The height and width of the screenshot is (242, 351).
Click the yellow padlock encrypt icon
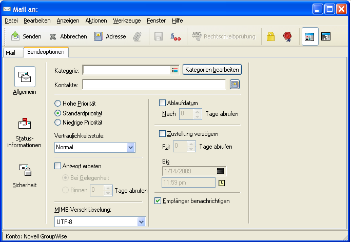(270, 36)
